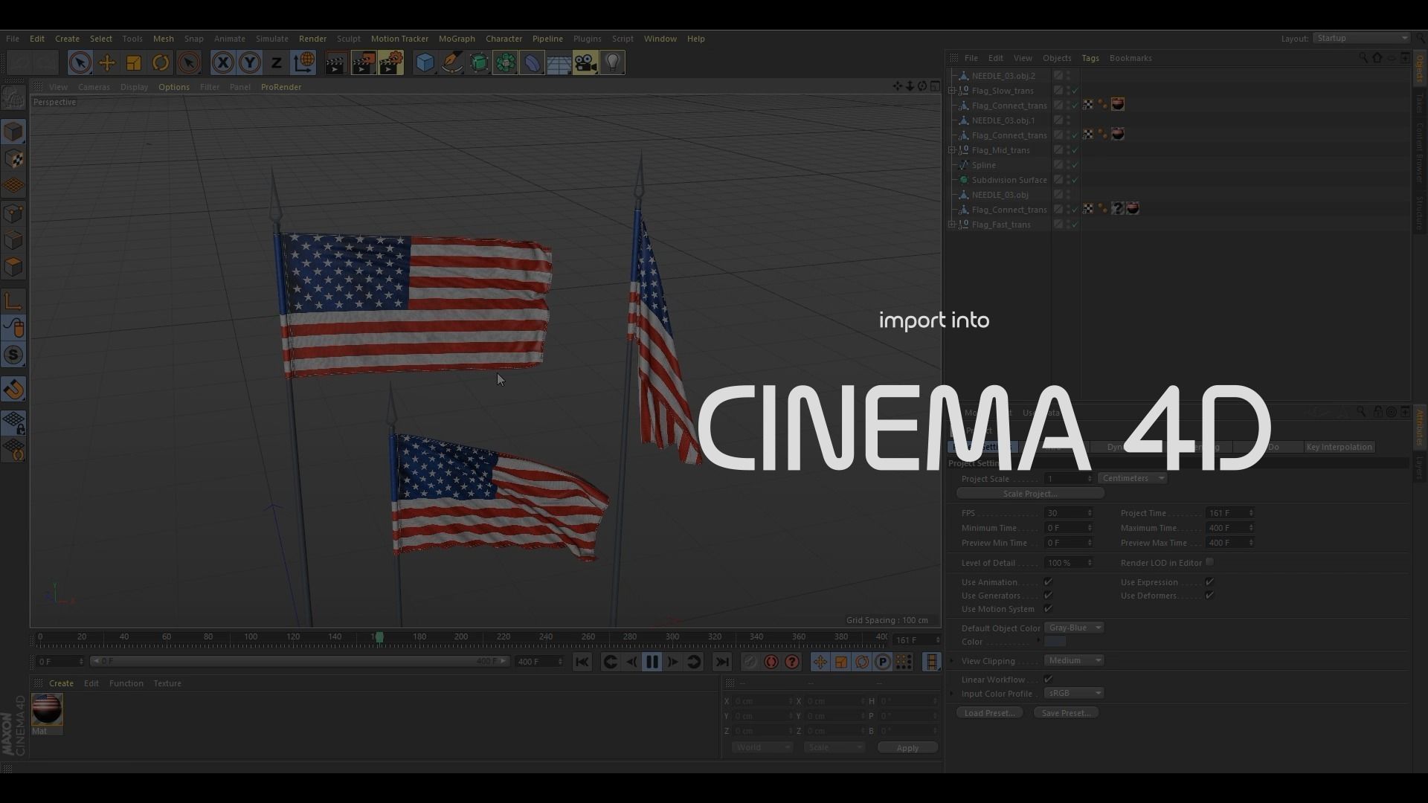Click the project Color swatch
Screen dimensions: 1428x803
coord(1055,642)
